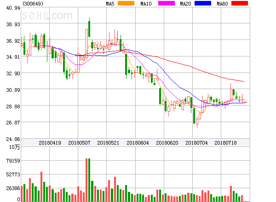Click the 26.87 price axis label
The width and height of the screenshot is (276, 202).
(x=13, y=123)
